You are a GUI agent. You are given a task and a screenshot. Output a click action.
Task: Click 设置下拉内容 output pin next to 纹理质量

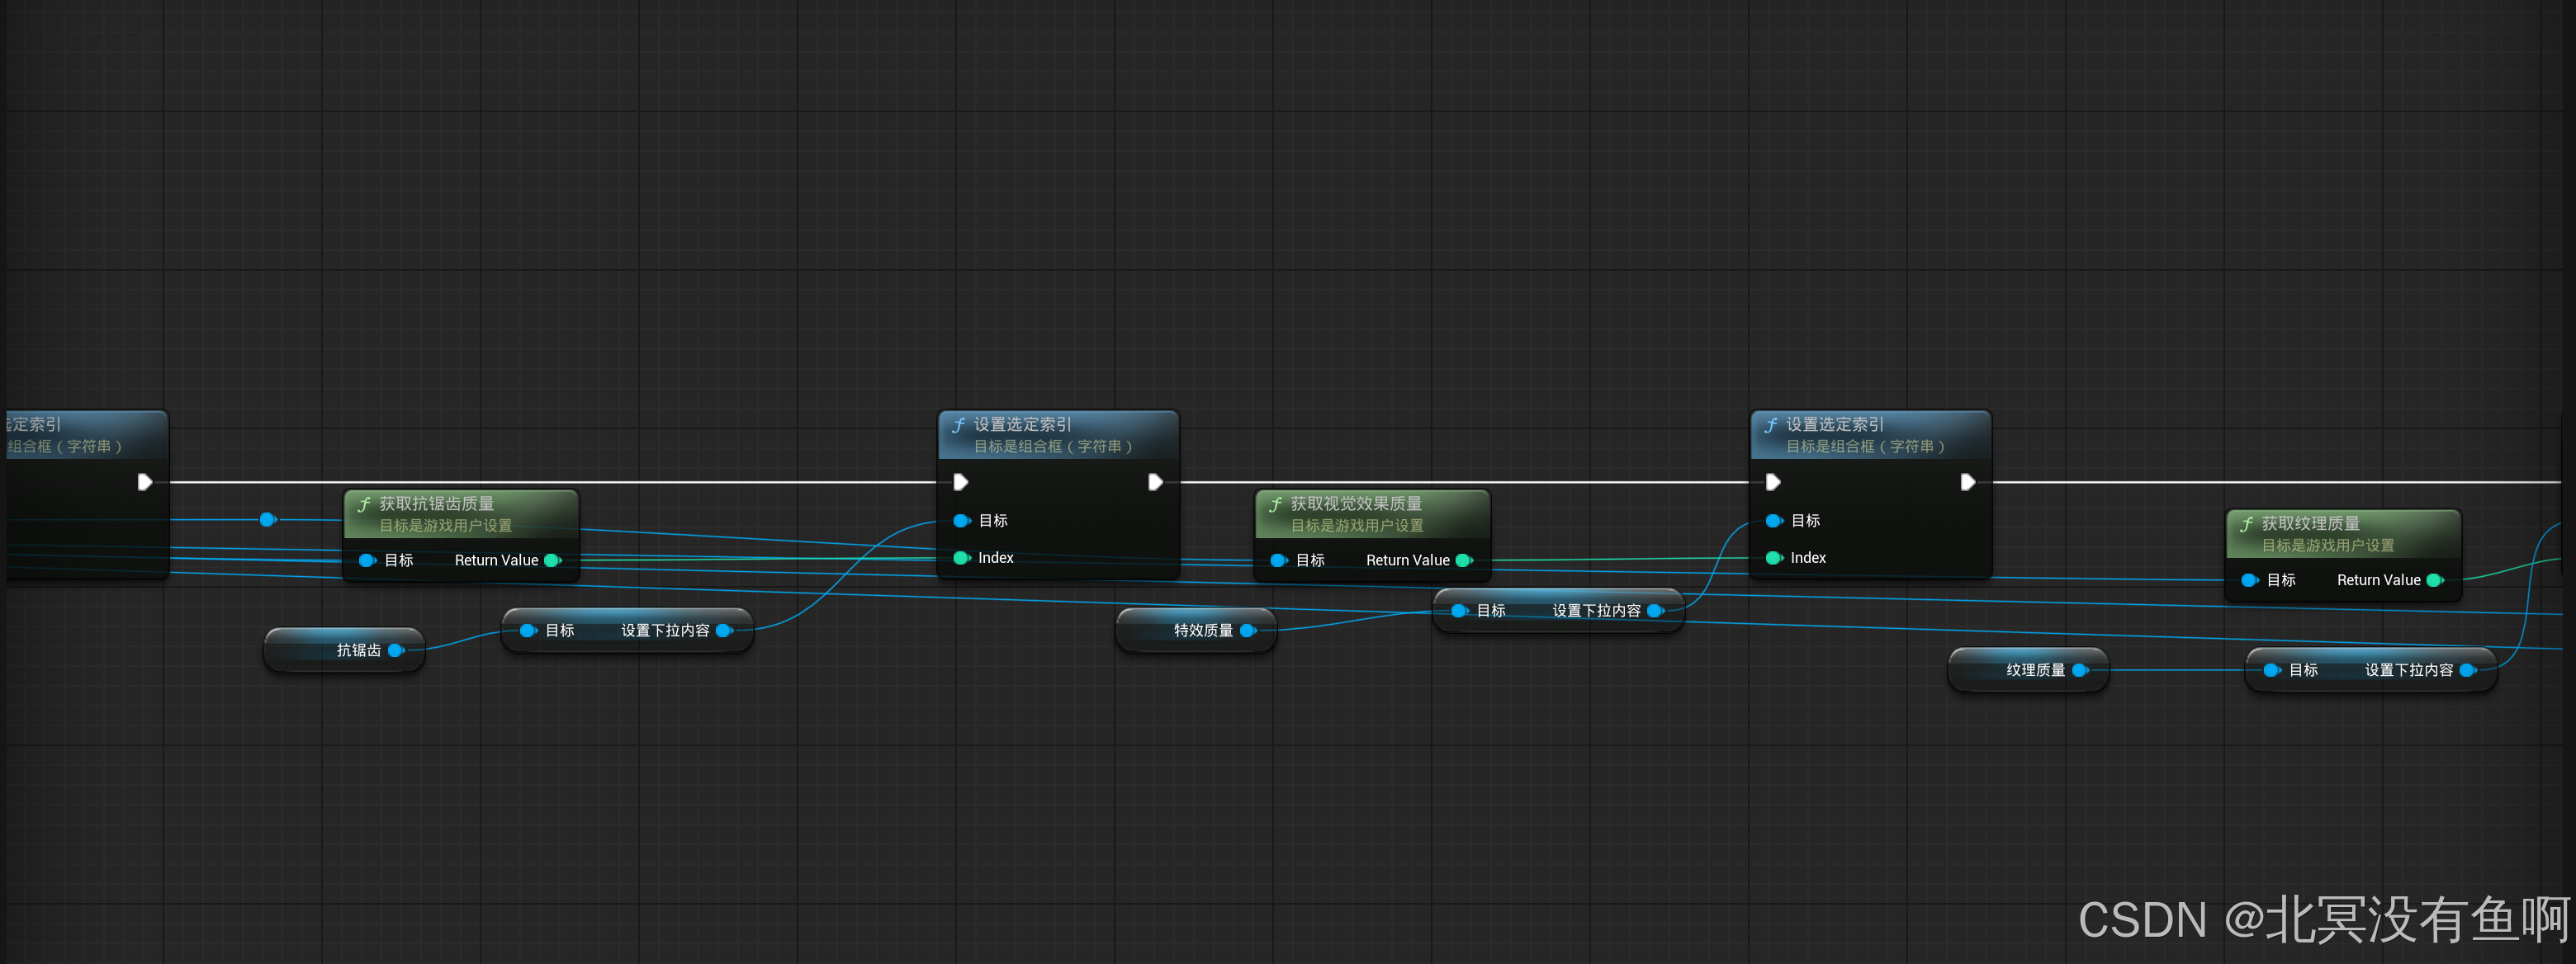click(x=2467, y=670)
